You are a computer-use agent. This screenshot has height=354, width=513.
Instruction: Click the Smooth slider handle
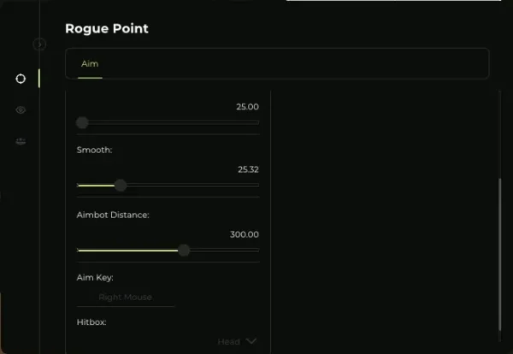(x=121, y=186)
